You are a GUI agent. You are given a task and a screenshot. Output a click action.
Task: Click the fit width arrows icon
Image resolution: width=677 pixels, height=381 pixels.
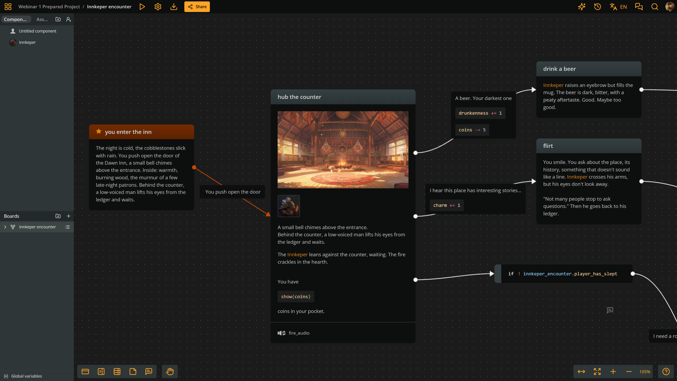[581, 372]
